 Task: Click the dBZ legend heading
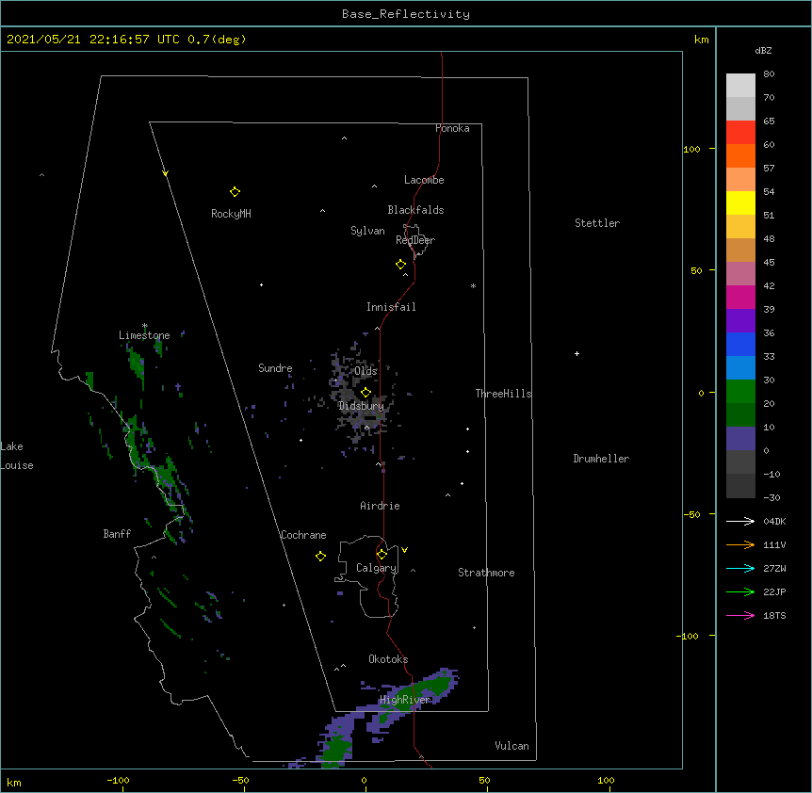coord(763,50)
